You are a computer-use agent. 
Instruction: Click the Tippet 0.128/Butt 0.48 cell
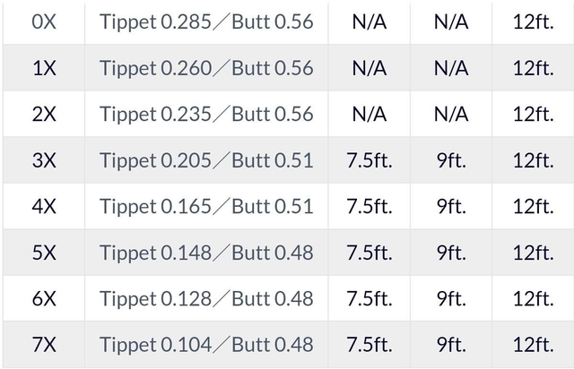pyautogui.click(x=206, y=298)
